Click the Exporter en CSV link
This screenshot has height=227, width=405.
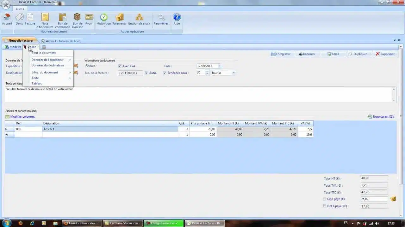[x=383, y=117]
